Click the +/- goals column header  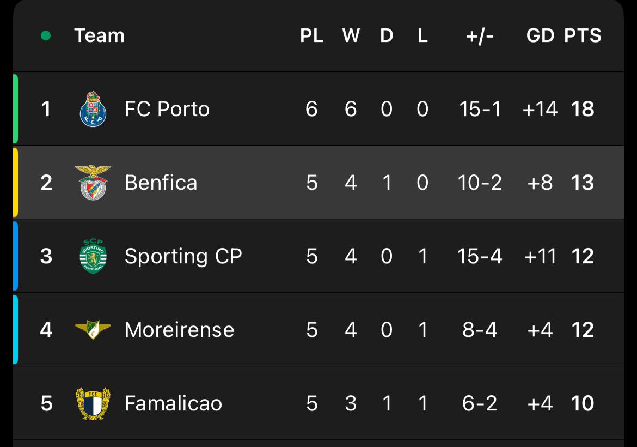point(480,36)
